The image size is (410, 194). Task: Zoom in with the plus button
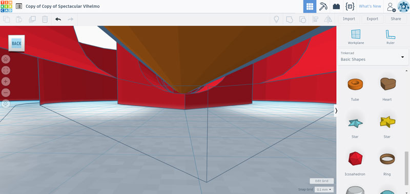click(6, 82)
